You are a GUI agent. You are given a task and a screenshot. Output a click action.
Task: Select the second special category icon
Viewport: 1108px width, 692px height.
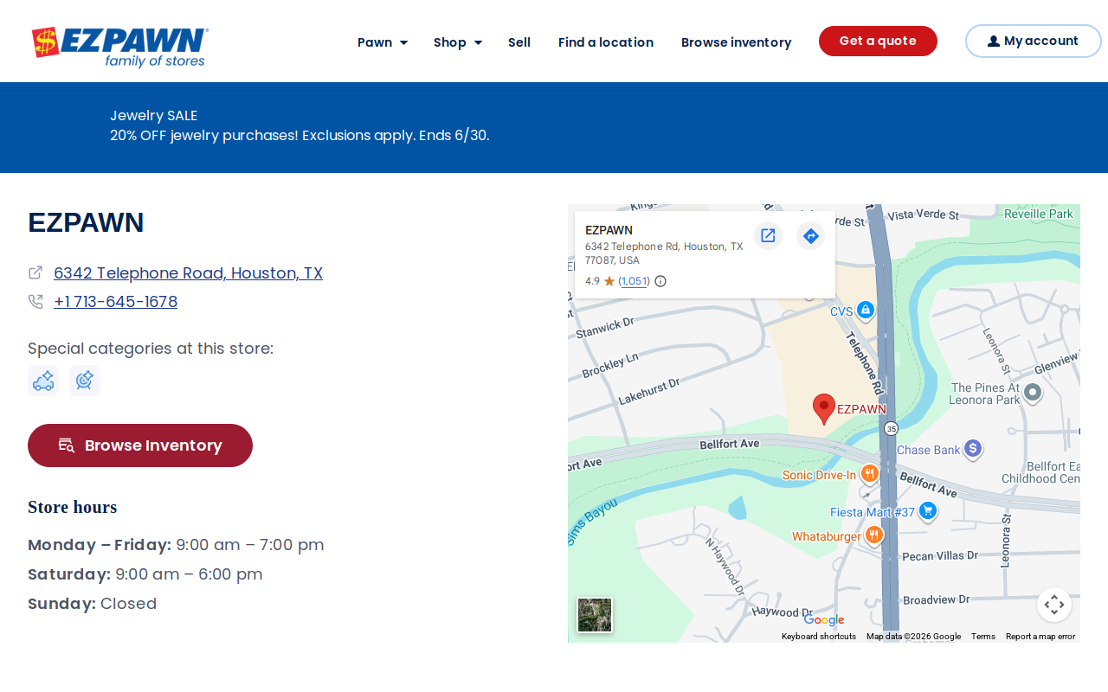(x=85, y=381)
